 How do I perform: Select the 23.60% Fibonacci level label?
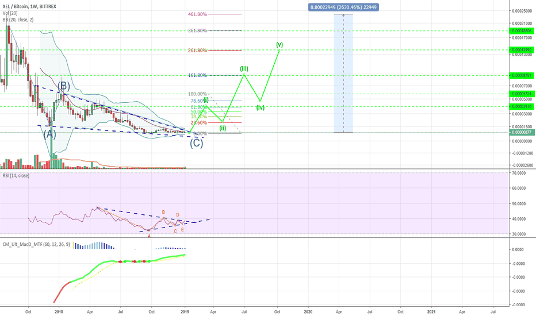(198, 122)
